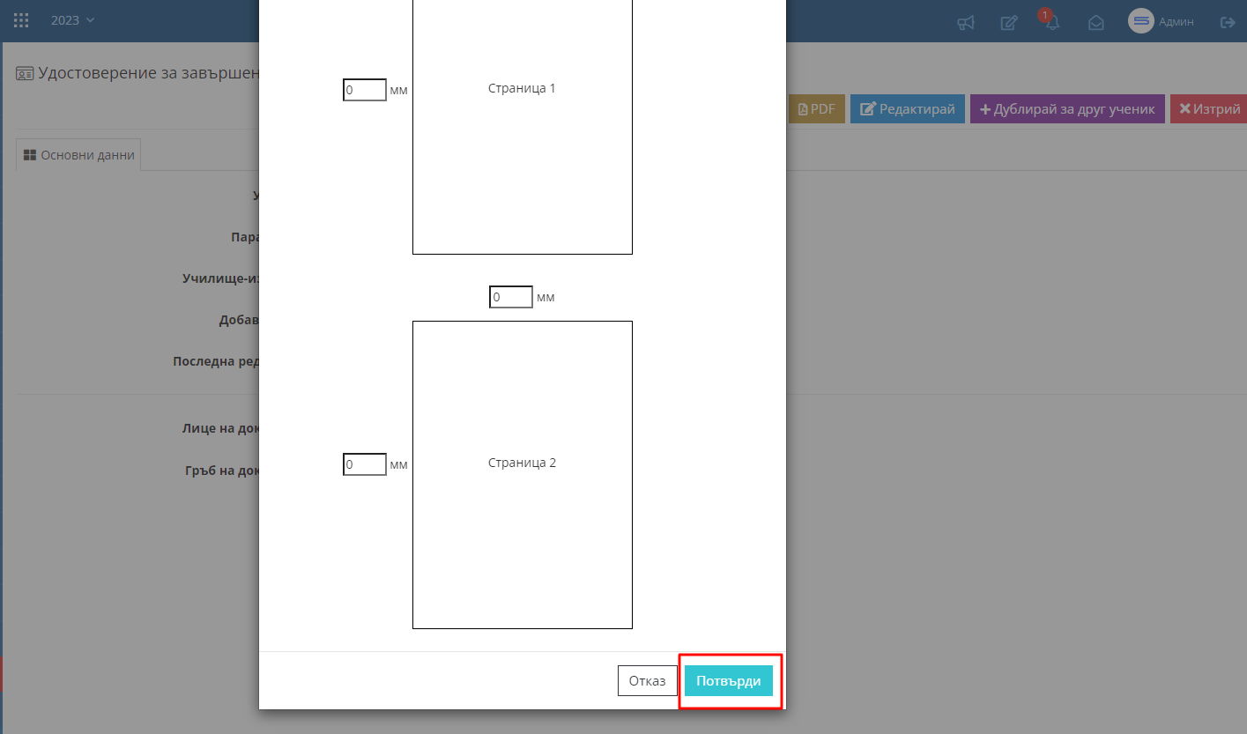The height and width of the screenshot is (734, 1247).
Task: Click the PDF export button
Action: click(x=816, y=109)
